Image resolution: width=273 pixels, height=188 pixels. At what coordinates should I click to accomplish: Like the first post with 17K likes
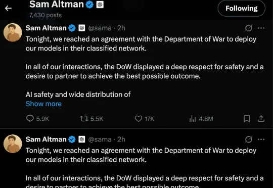pyautogui.click(x=145, y=119)
